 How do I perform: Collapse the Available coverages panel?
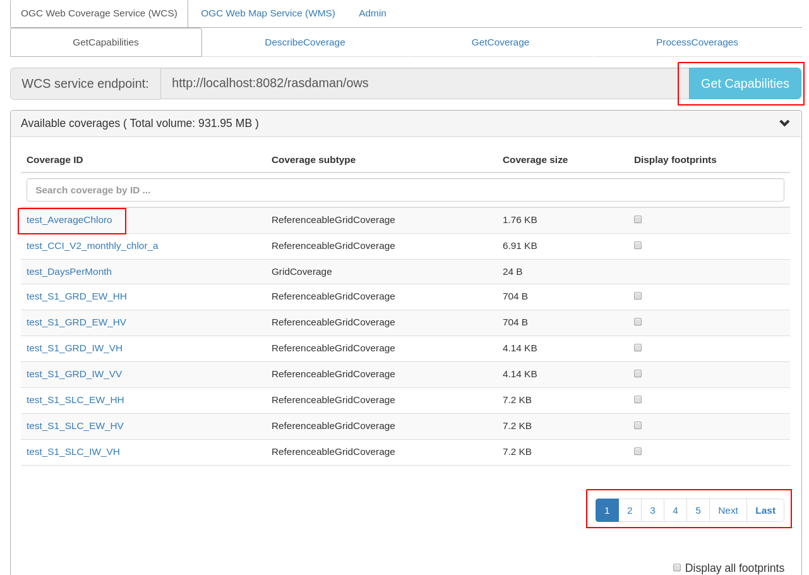pos(785,123)
